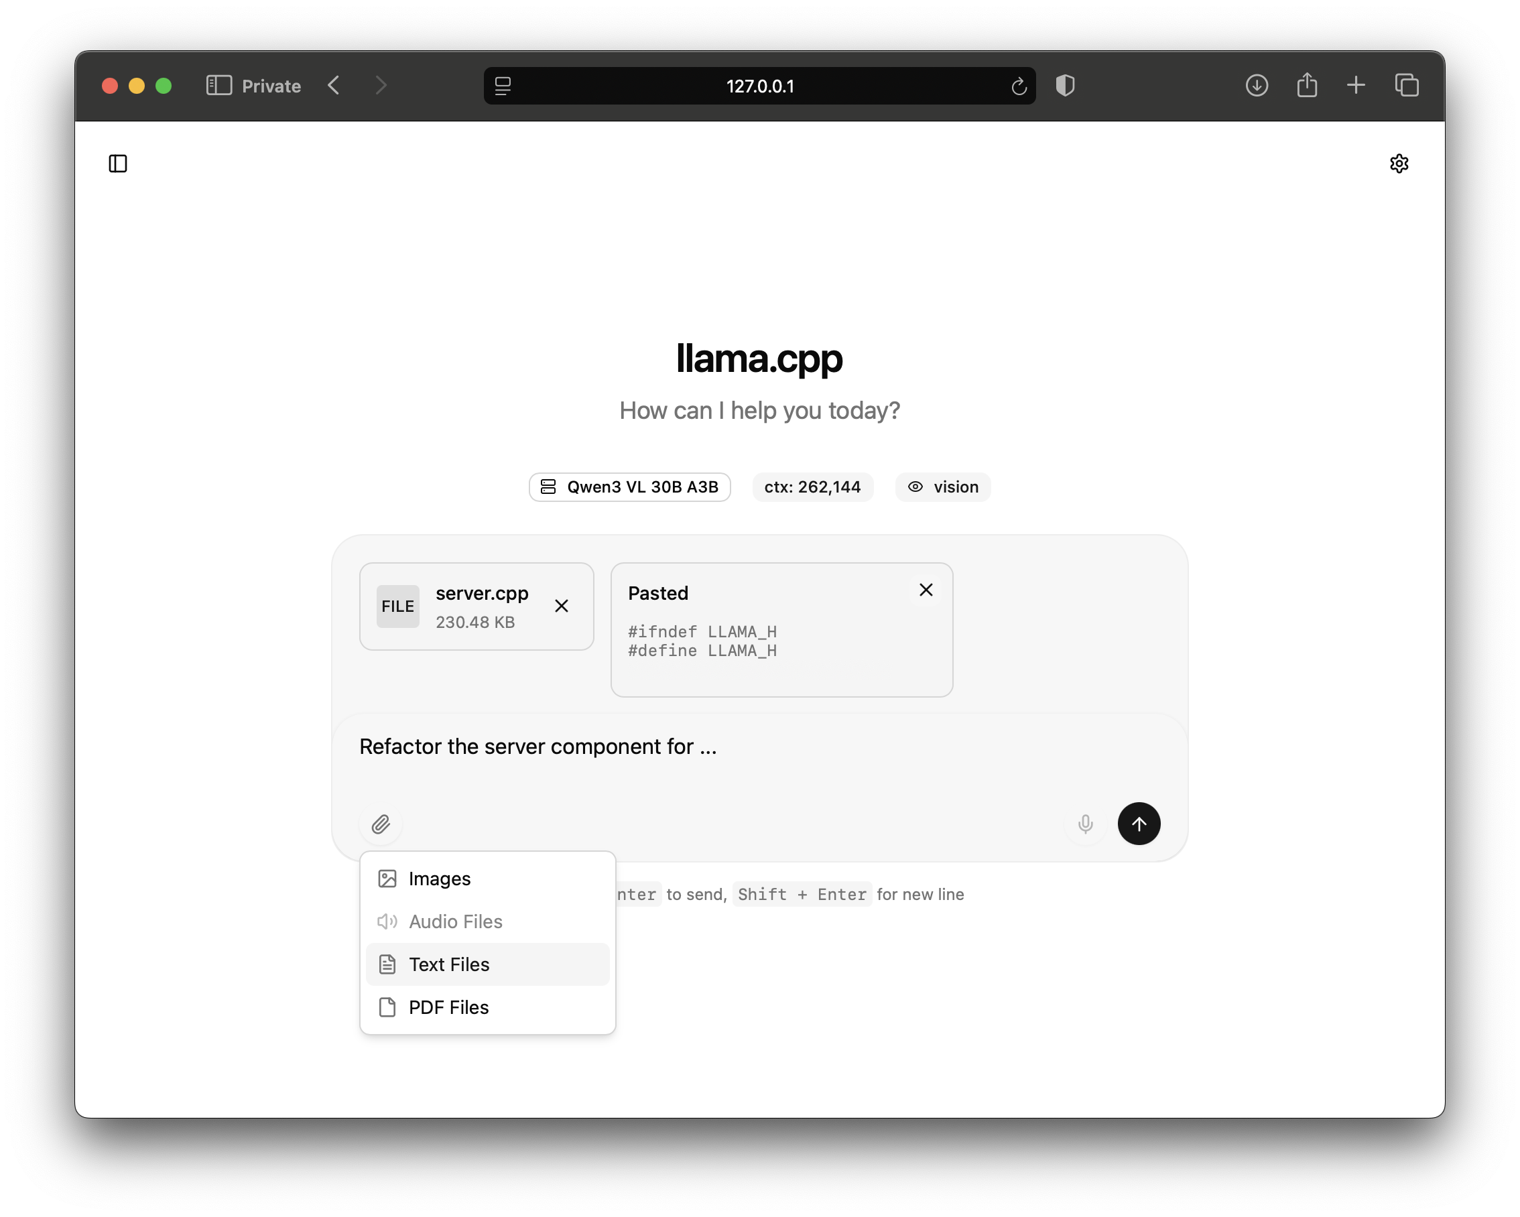The image size is (1520, 1217).
Task: Click the paperclip attach button
Action: coord(381,824)
